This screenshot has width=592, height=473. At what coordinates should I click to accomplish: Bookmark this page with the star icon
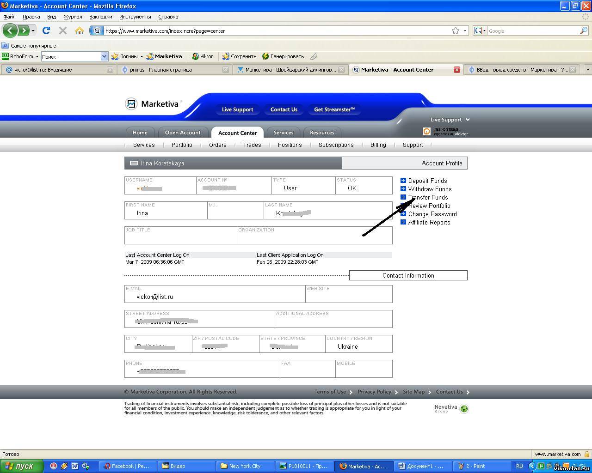[x=456, y=30]
